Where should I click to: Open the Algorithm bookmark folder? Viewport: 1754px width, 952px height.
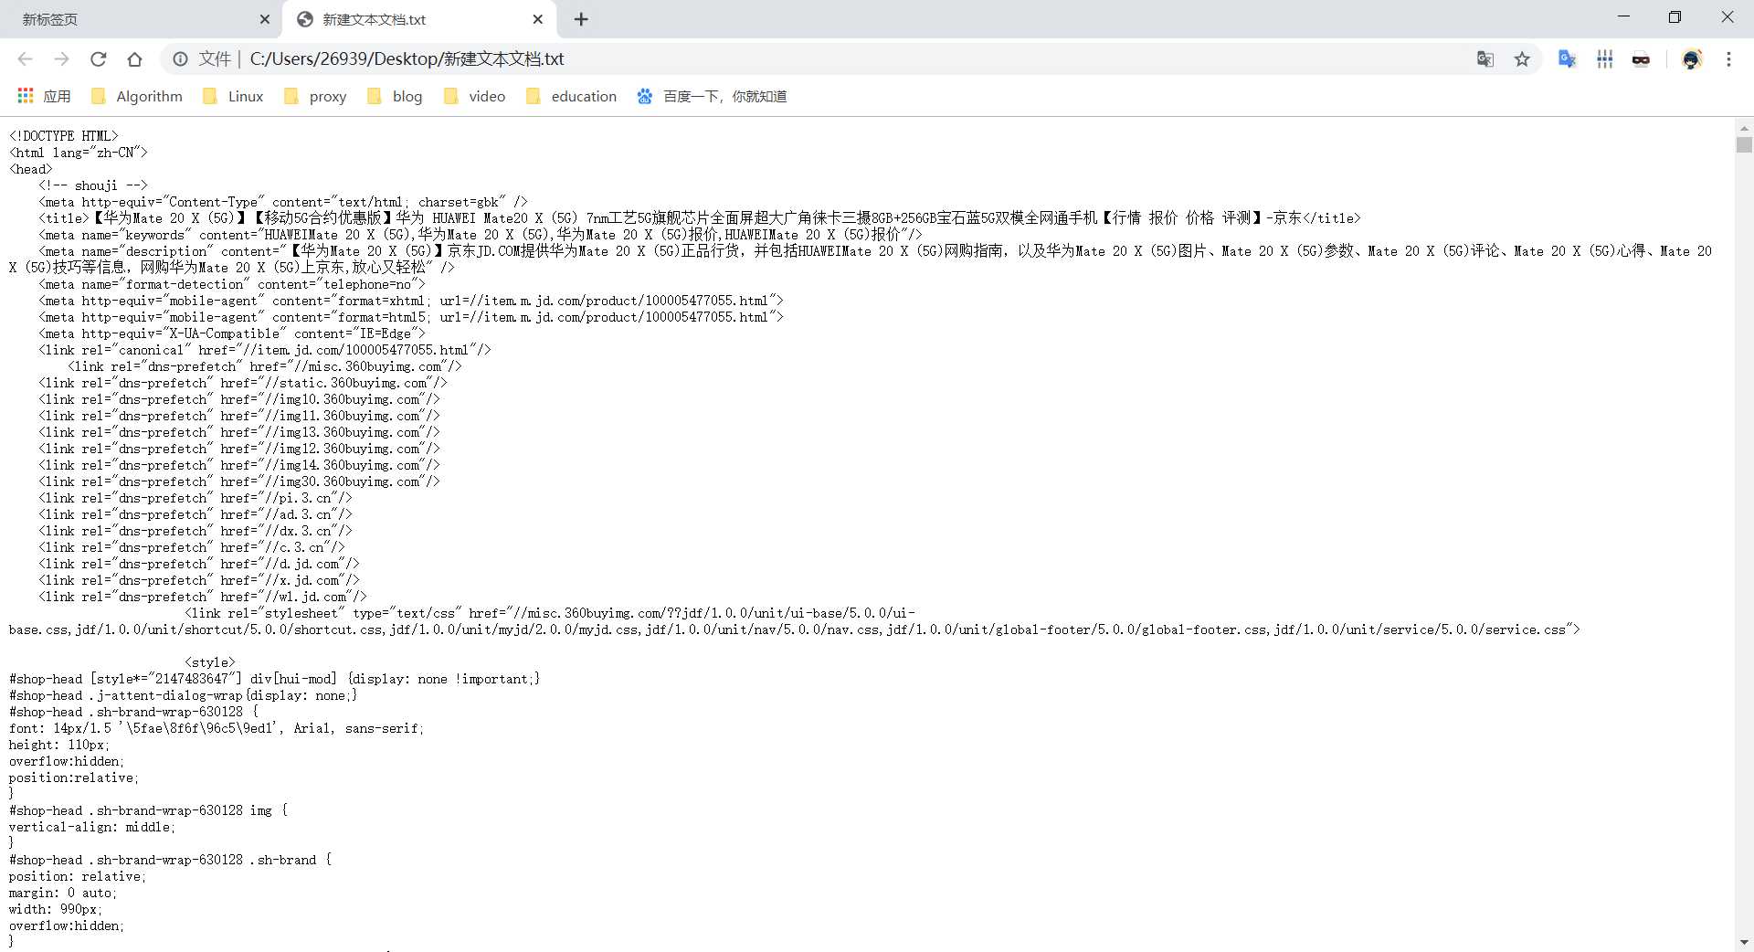[x=137, y=96]
